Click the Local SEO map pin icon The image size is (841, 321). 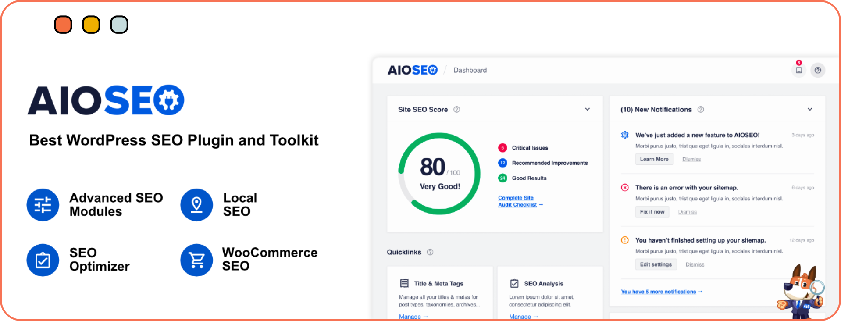tap(196, 205)
